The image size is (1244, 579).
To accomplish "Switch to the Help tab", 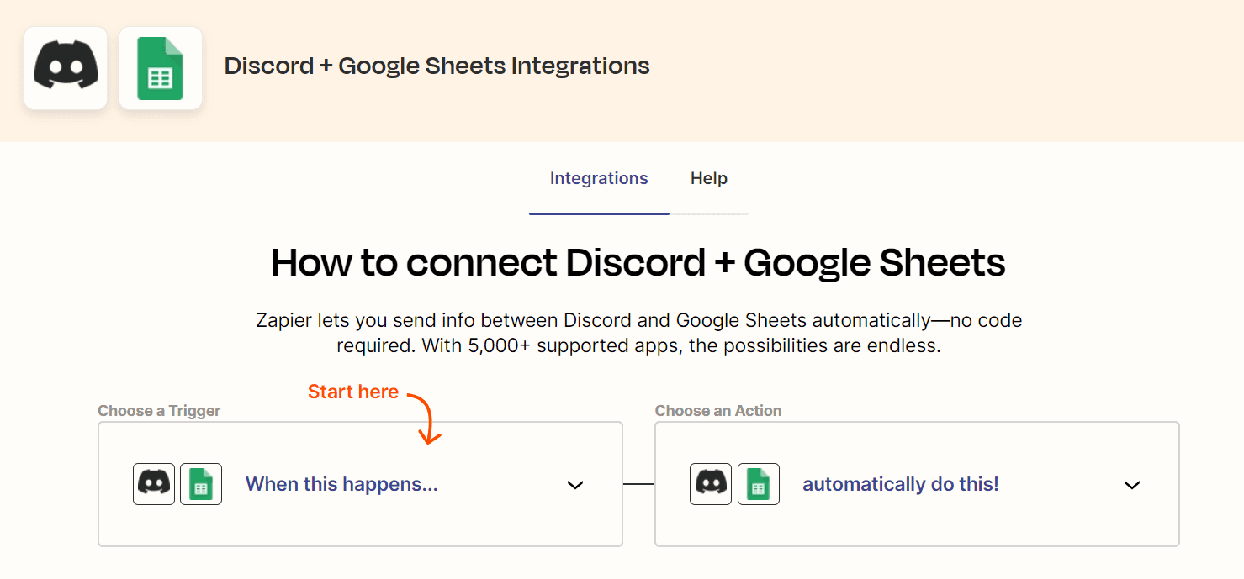I will coord(709,178).
